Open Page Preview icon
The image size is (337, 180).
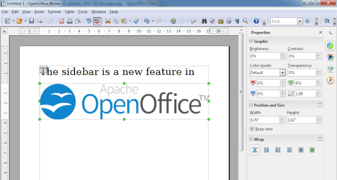coord(78,21)
